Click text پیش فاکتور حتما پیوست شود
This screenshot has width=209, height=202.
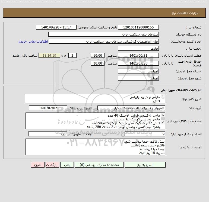pos(144,142)
